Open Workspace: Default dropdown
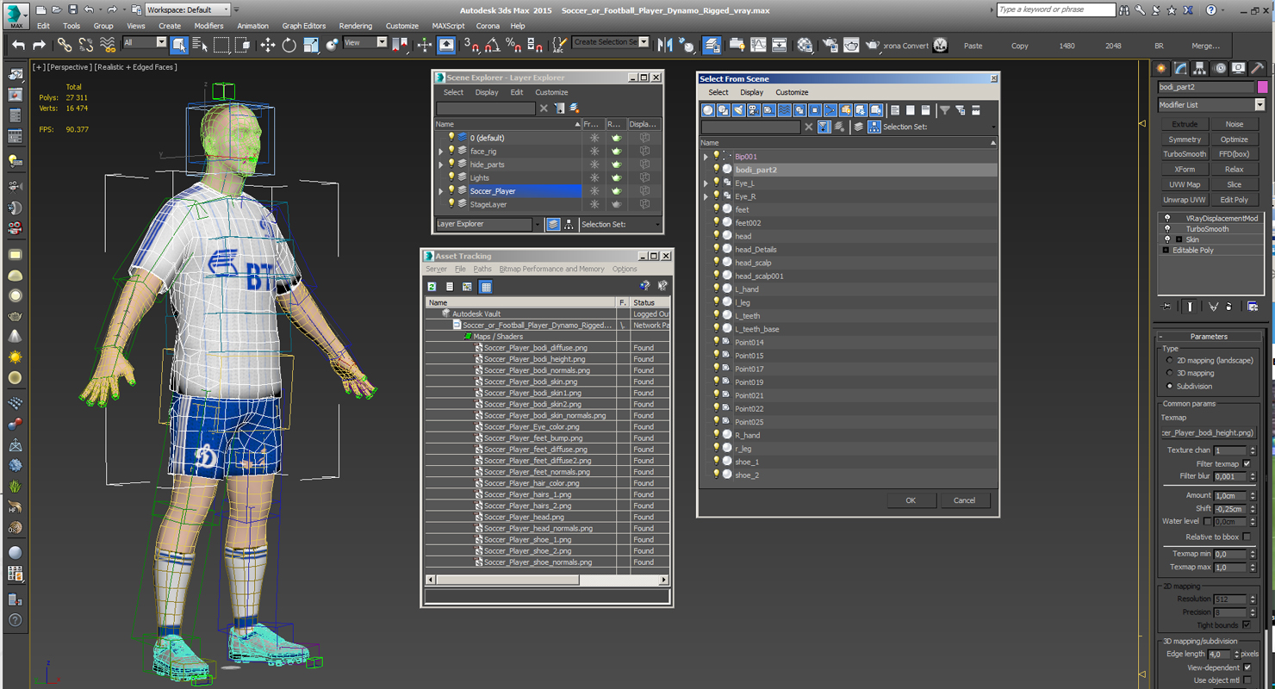The width and height of the screenshot is (1275, 689). 189,9
